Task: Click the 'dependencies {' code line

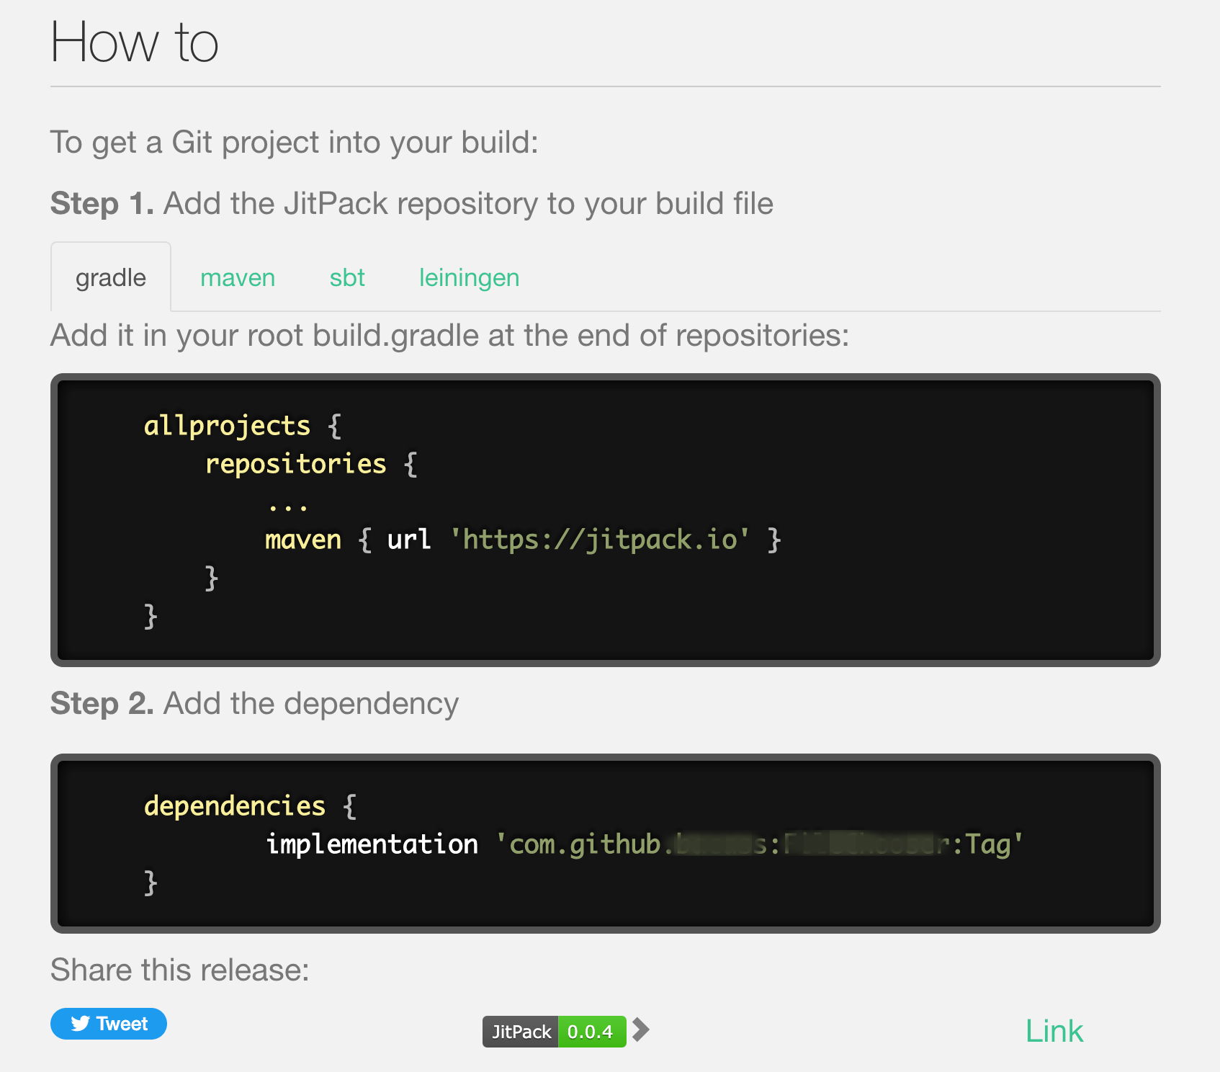Action: (x=250, y=805)
